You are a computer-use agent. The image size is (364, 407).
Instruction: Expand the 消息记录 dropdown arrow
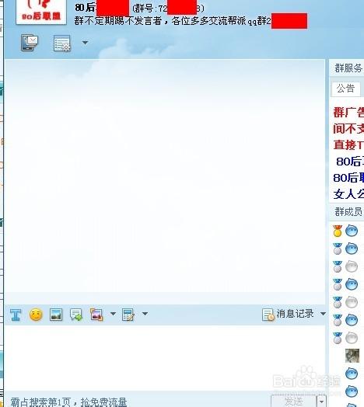pos(323,314)
